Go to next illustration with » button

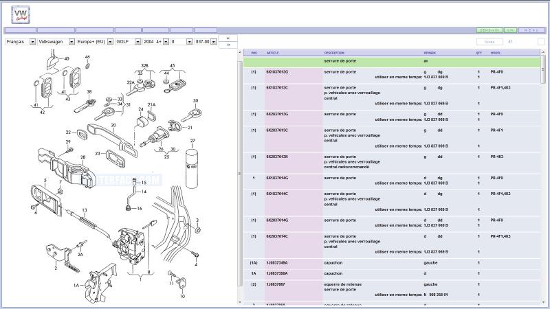228,45
